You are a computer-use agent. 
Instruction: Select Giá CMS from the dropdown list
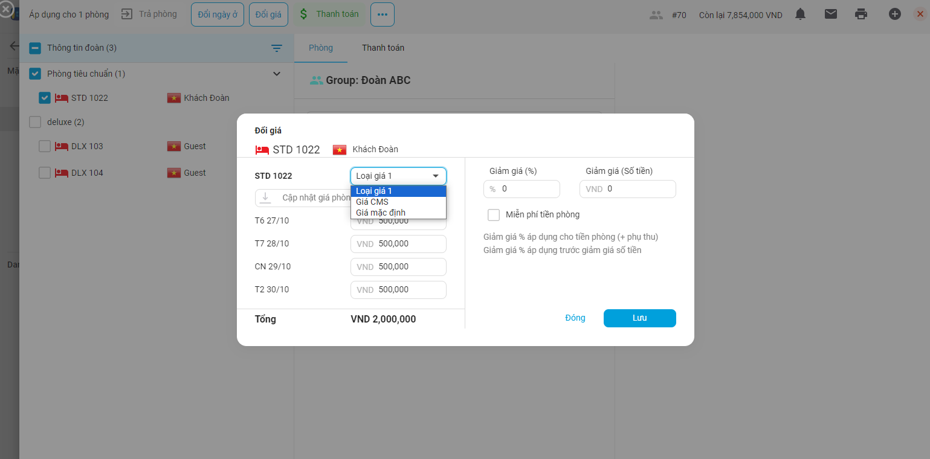(x=372, y=202)
